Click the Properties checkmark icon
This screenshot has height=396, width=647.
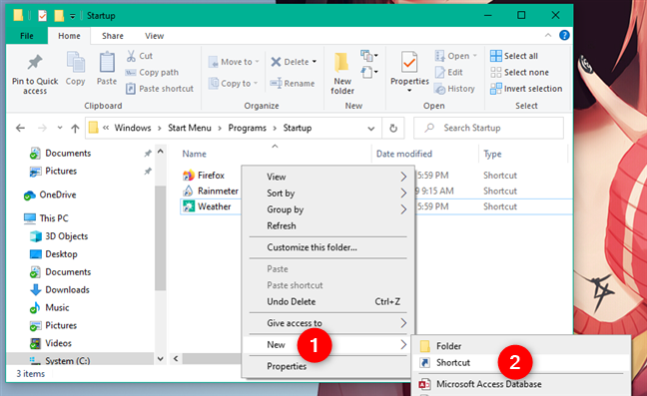click(x=409, y=62)
